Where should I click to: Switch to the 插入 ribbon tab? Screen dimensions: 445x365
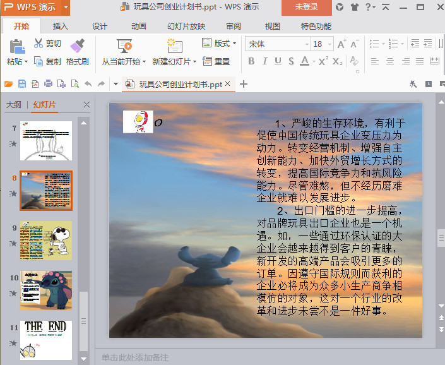click(x=61, y=27)
